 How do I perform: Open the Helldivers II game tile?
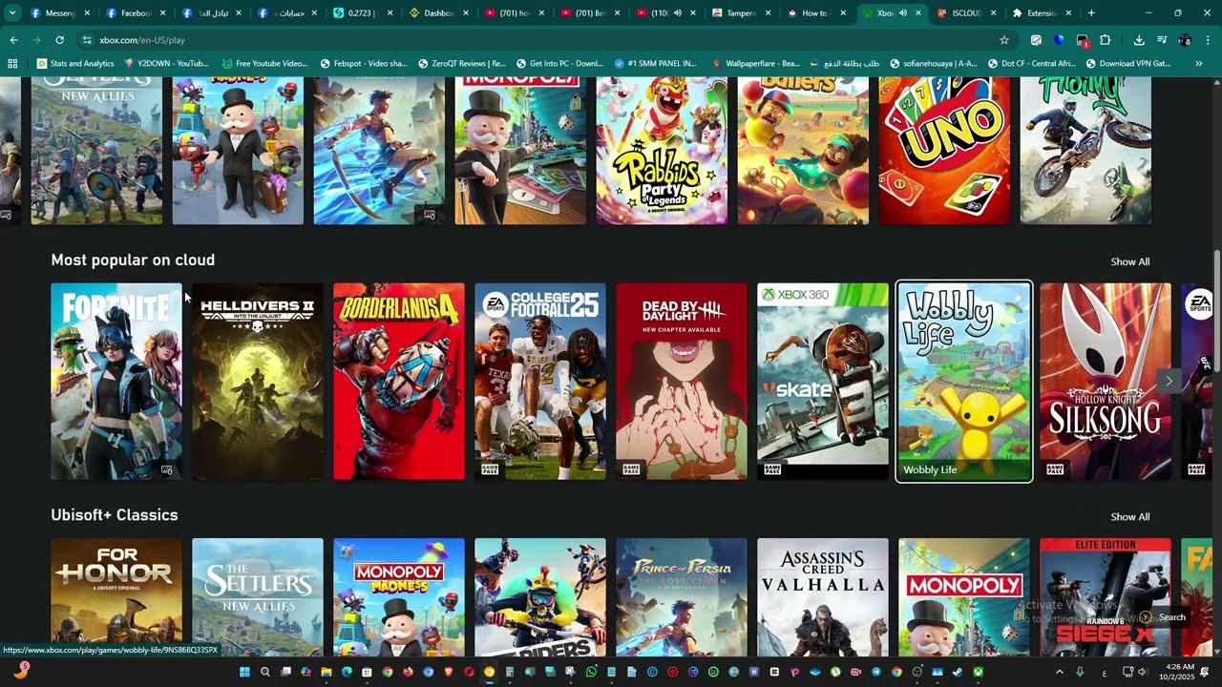[x=258, y=381]
